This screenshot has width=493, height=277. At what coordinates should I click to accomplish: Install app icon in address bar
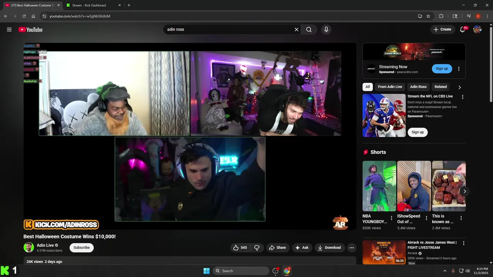point(420,16)
